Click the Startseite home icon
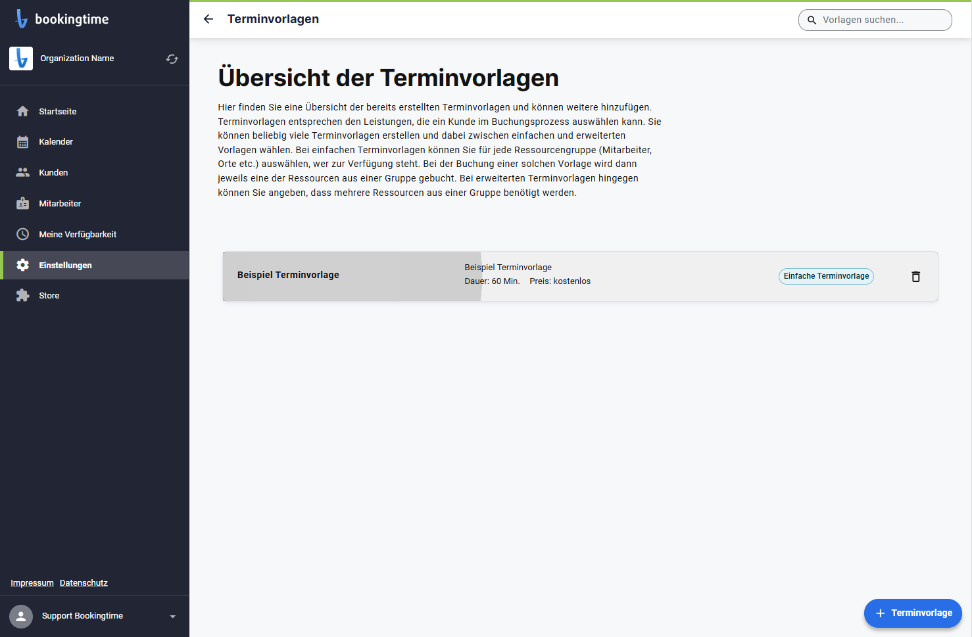Viewport: 972px width, 637px height. coord(23,111)
